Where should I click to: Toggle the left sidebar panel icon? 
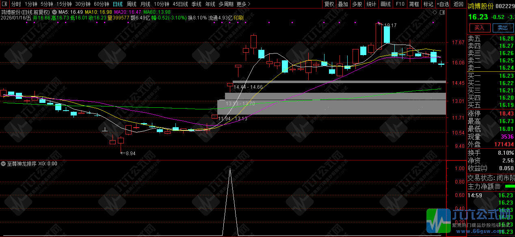[5, 4]
